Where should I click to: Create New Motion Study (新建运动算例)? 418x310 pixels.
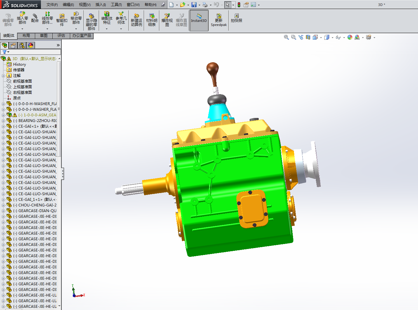136,20
